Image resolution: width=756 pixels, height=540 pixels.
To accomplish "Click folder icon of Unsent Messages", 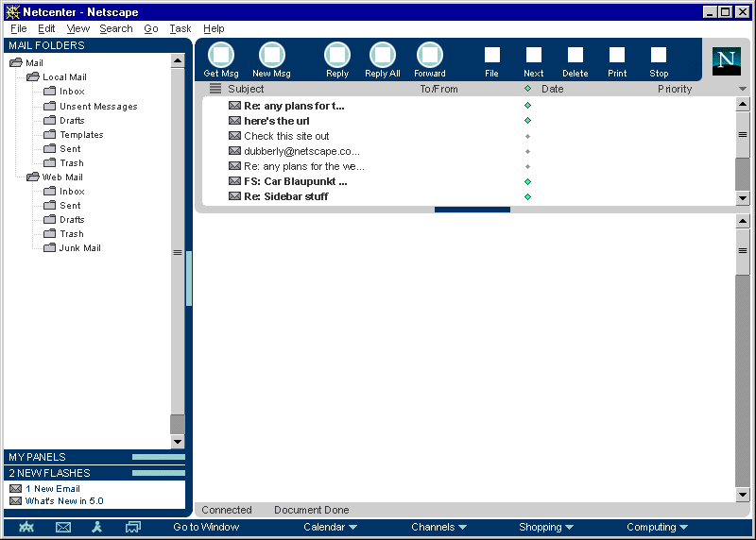I will point(50,106).
